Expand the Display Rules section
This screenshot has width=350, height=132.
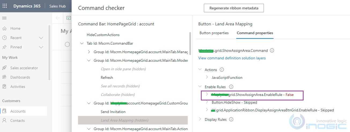[200, 119]
